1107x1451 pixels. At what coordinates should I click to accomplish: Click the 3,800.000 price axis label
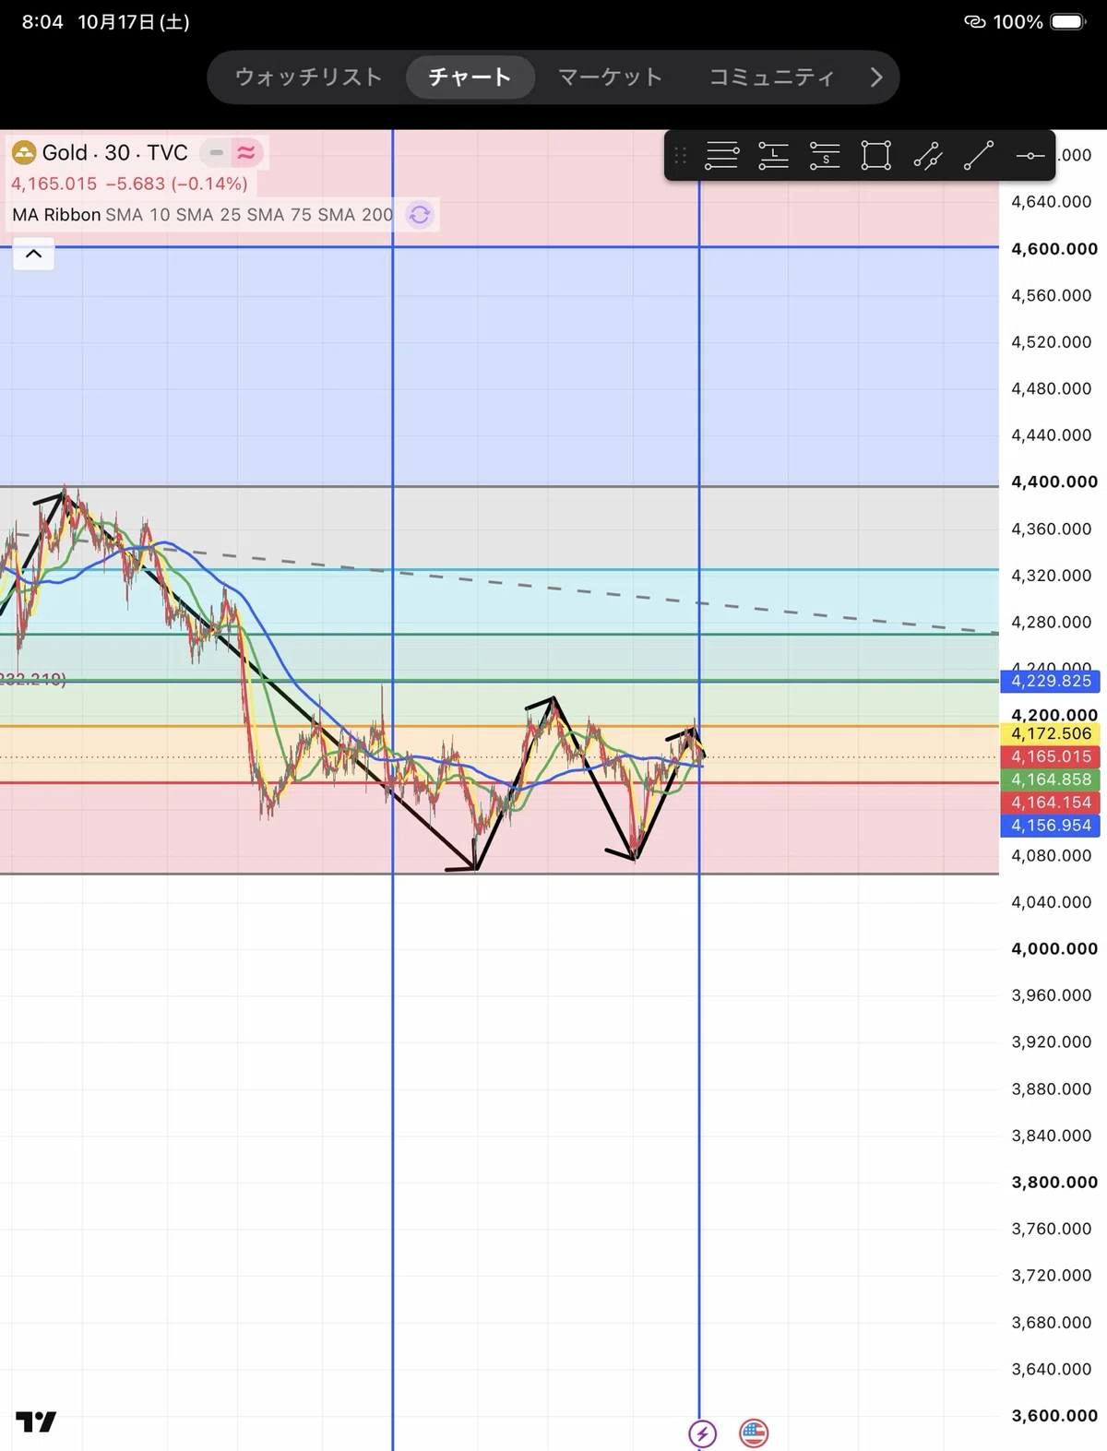click(1054, 1182)
